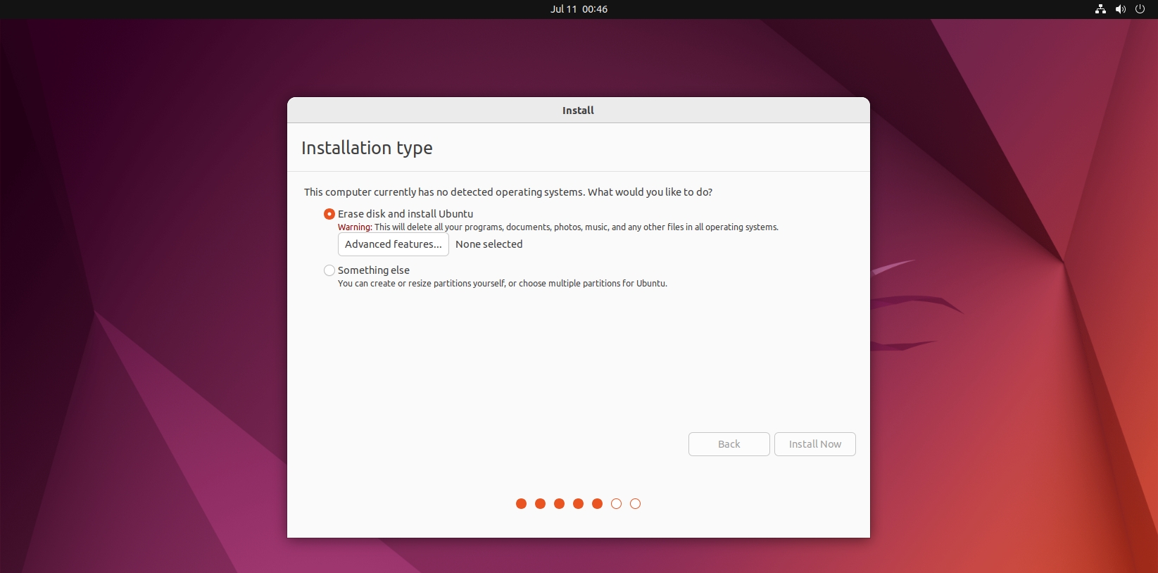Click the 'no detected operating systems' prompt text
Viewport: 1158px width, 573px height.
(x=508, y=192)
